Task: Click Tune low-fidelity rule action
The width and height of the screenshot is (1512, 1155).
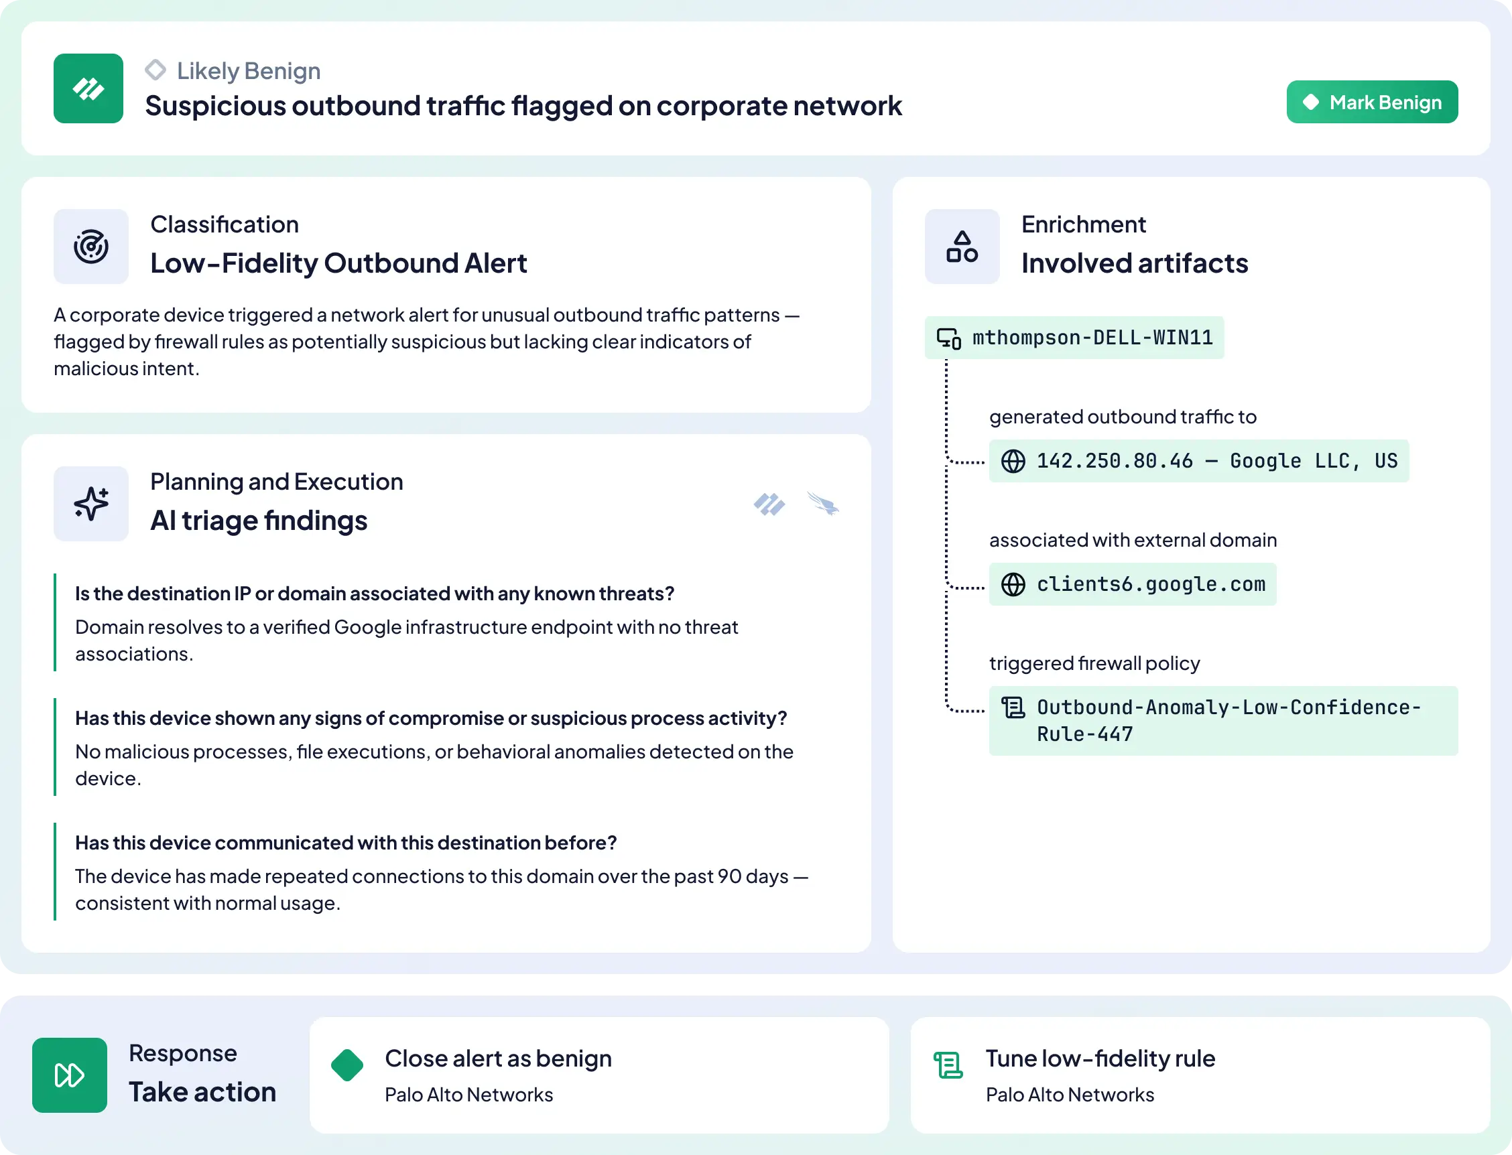Action: (1199, 1075)
